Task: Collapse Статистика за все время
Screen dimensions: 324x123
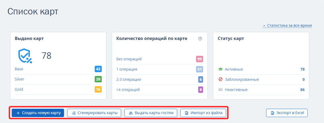Action: click(x=287, y=25)
